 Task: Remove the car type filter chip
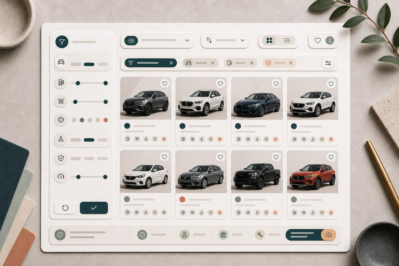pos(213,63)
